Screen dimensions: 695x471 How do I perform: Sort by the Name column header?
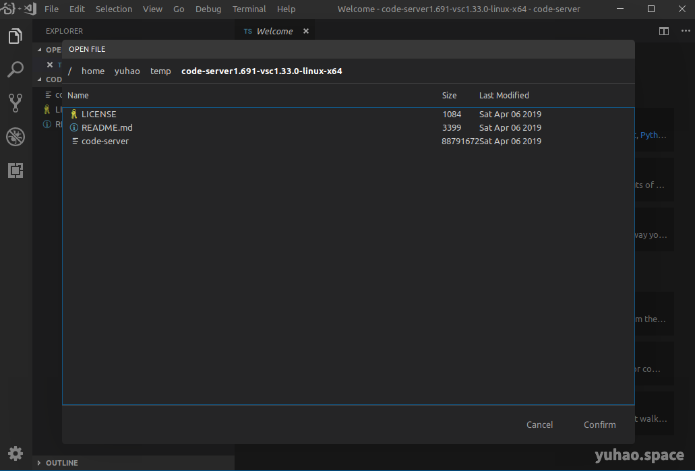pyautogui.click(x=78, y=95)
